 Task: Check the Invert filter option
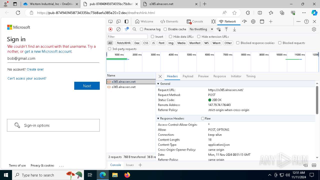tap(152, 36)
